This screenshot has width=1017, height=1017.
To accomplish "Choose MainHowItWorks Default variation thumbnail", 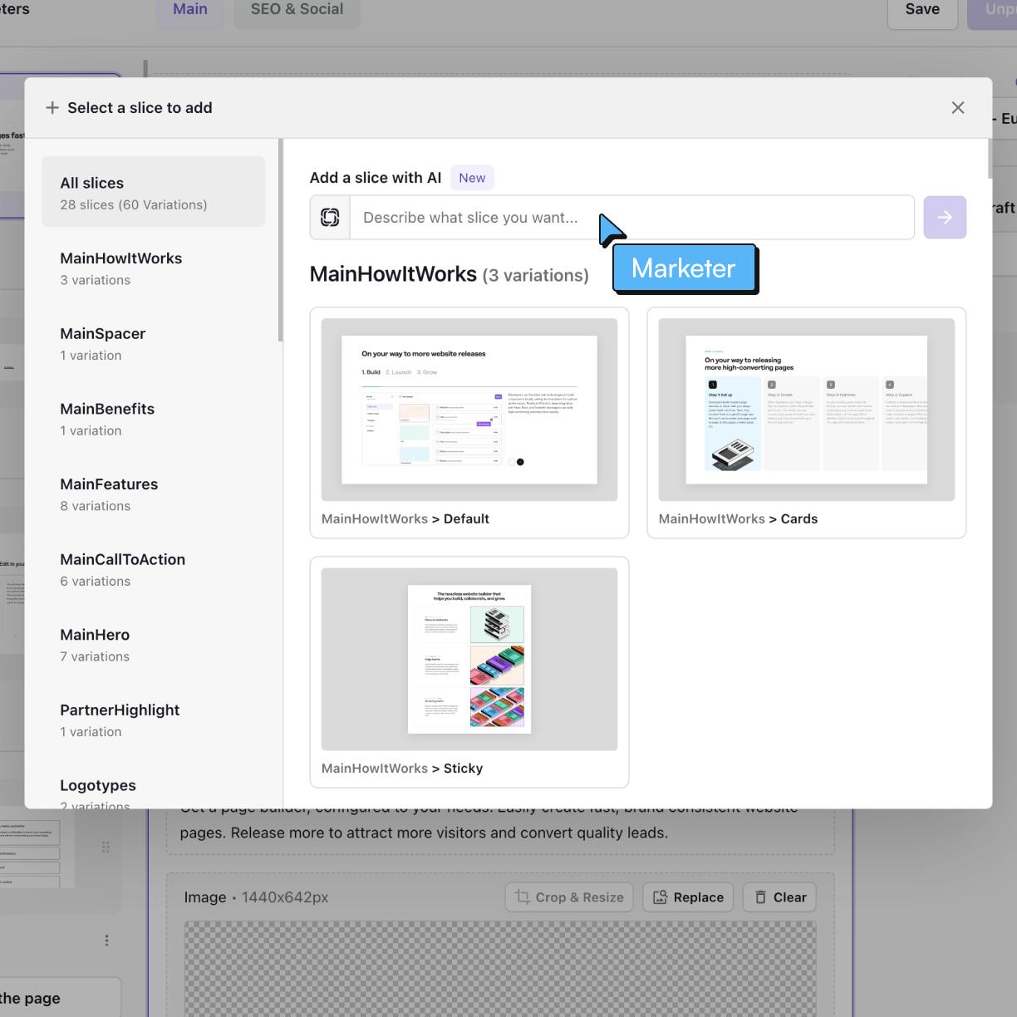I will click(469, 410).
